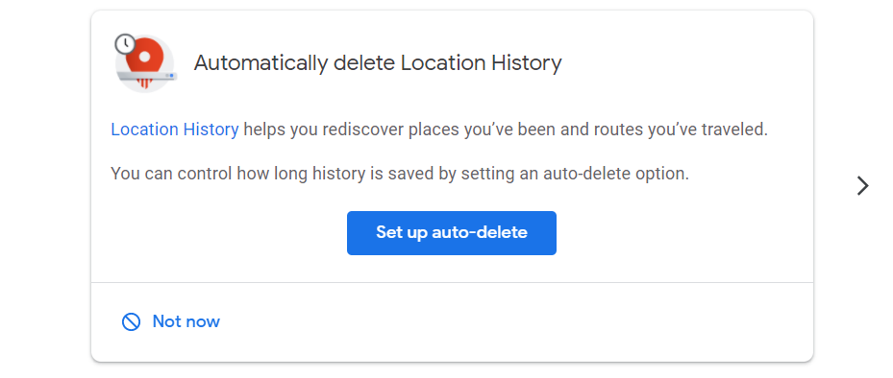Advance to the next card with the right chevron

coord(863,186)
